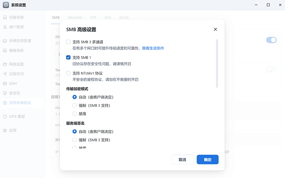Open UPS 管理 in the sidebar
The height and width of the screenshot is (178, 285).
point(17,117)
